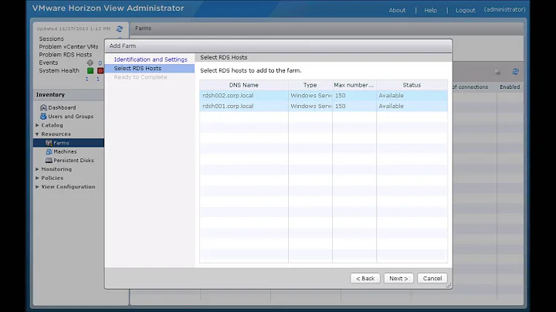Click the Persistent Disks icon
The width and height of the screenshot is (556, 312).
point(49,161)
